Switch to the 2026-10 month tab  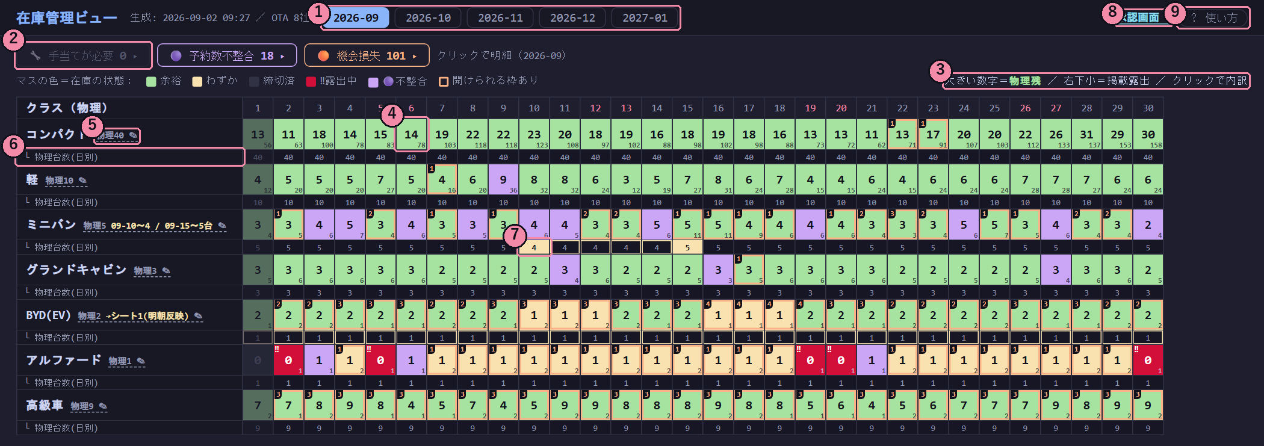click(428, 18)
